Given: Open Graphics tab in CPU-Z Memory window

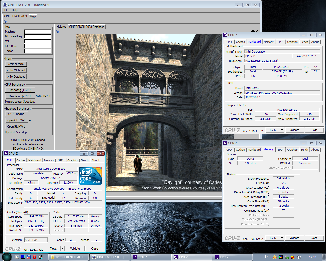Looking at the screenshot, I should pos(292,150).
